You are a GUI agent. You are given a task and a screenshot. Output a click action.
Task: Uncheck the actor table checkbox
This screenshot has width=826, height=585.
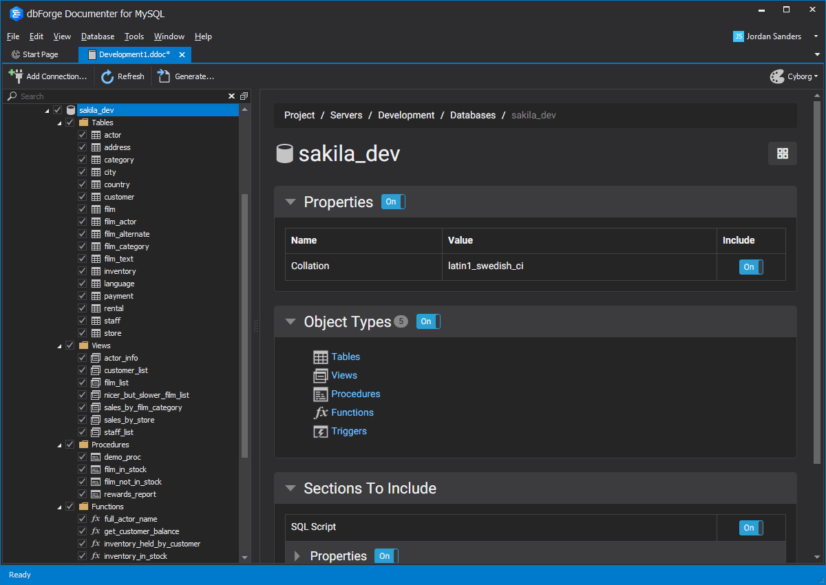coord(83,135)
